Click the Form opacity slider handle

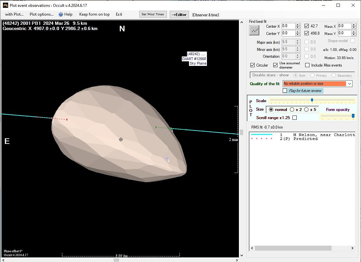click(353, 116)
